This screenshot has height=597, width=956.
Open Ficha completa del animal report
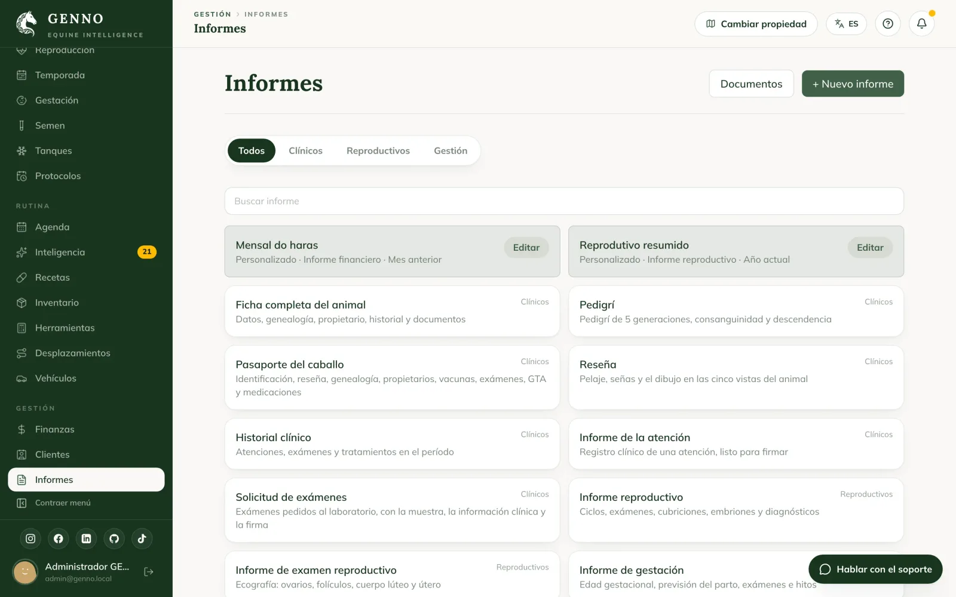click(392, 311)
